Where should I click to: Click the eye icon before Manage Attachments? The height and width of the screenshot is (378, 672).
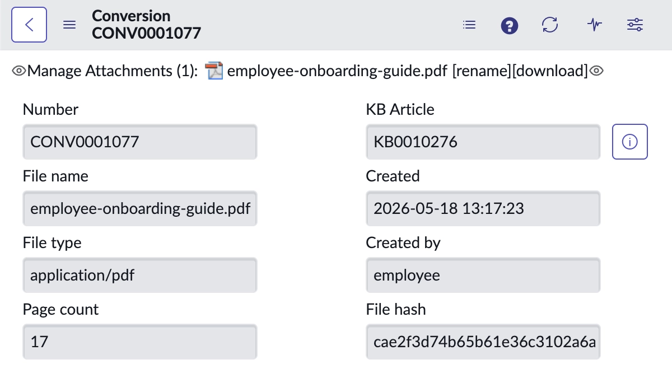click(19, 71)
